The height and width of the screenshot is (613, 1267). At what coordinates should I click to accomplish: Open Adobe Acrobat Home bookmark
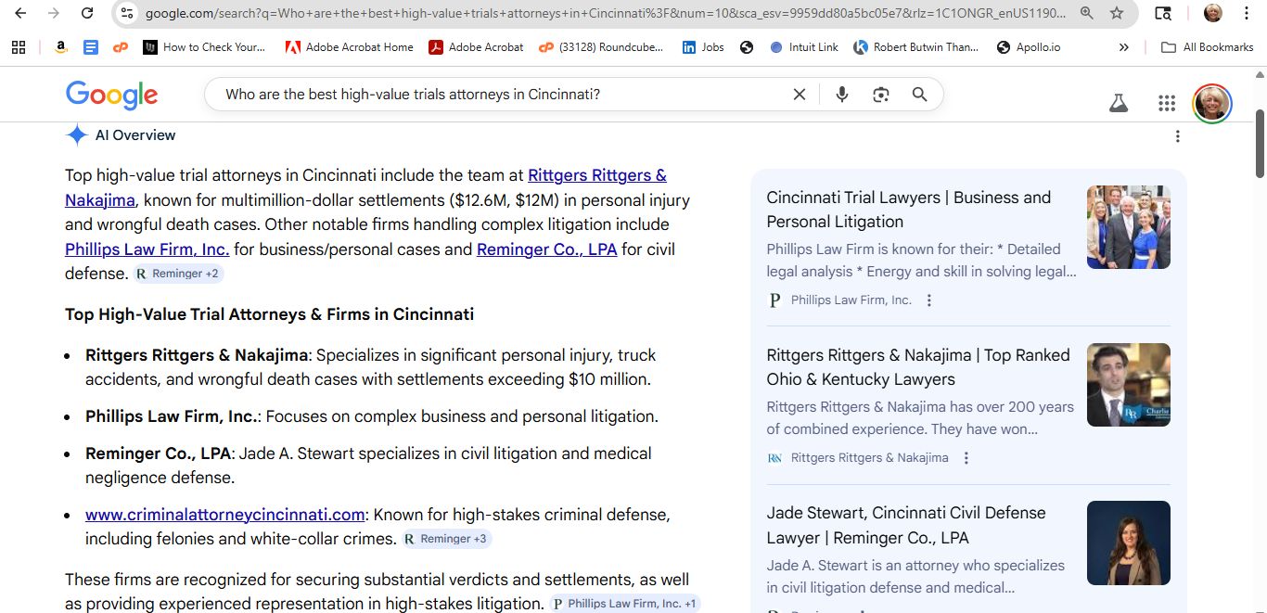pos(349,47)
